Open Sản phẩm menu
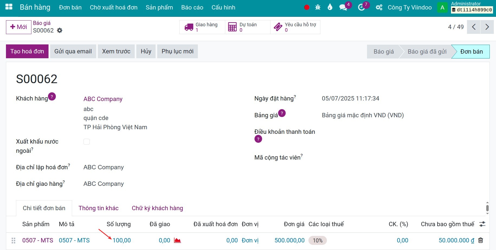Screen dimensions: 496x250 [x=159, y=7]
